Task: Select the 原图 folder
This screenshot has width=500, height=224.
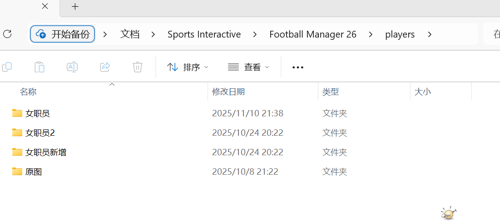Action: [x=34, y=172]
